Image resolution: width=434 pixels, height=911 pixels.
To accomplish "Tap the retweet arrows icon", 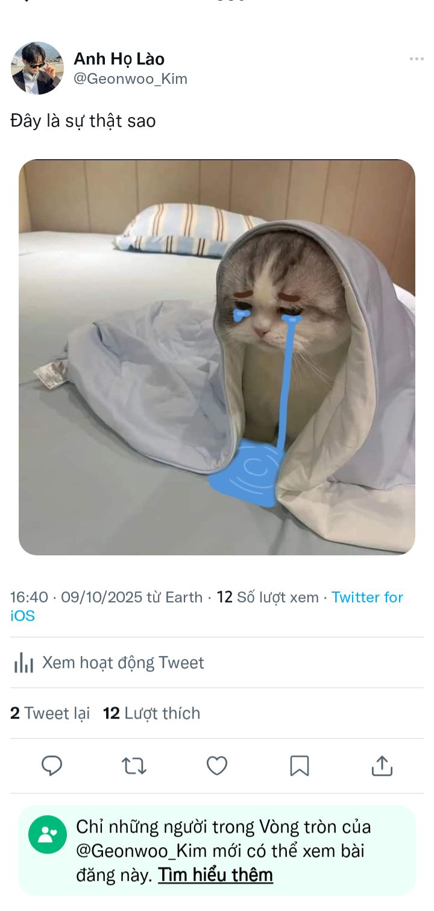I will pos(134,766).
